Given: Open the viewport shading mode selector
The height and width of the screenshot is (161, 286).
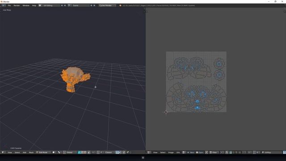Looking at the screenshot, I should pyautogui.click(x=54, y=153).
